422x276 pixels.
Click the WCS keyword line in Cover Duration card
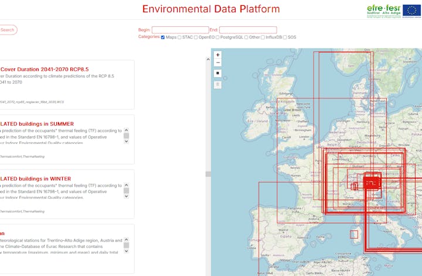click(32, 102)
